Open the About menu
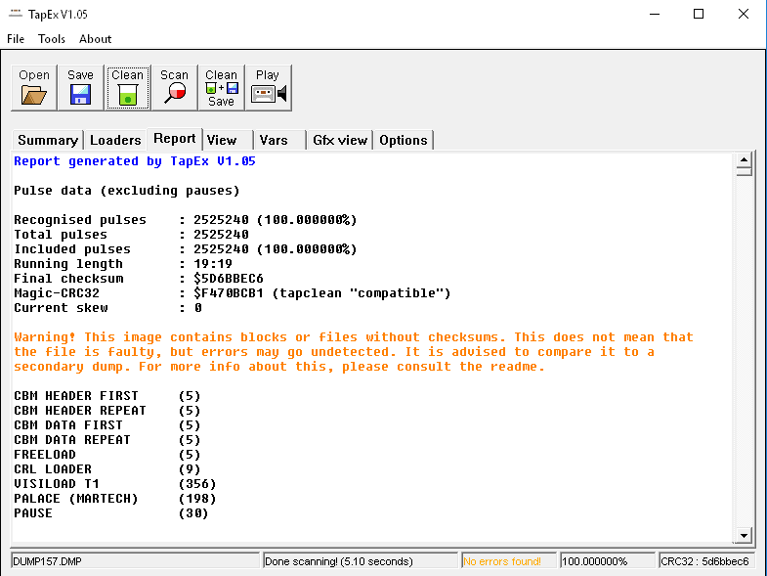 coord(96,39)
